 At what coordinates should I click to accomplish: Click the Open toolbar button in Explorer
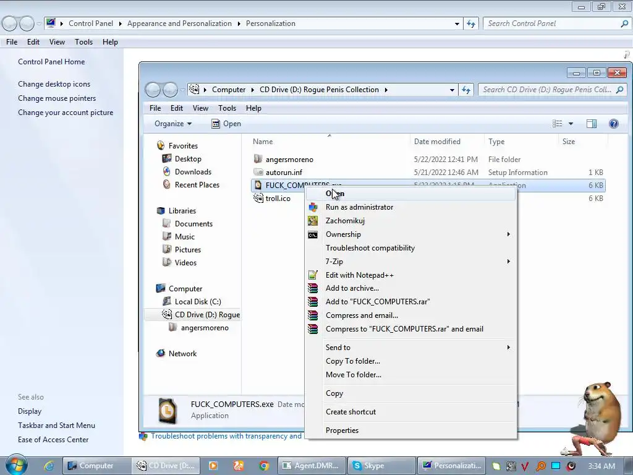(x=226, y=124)
